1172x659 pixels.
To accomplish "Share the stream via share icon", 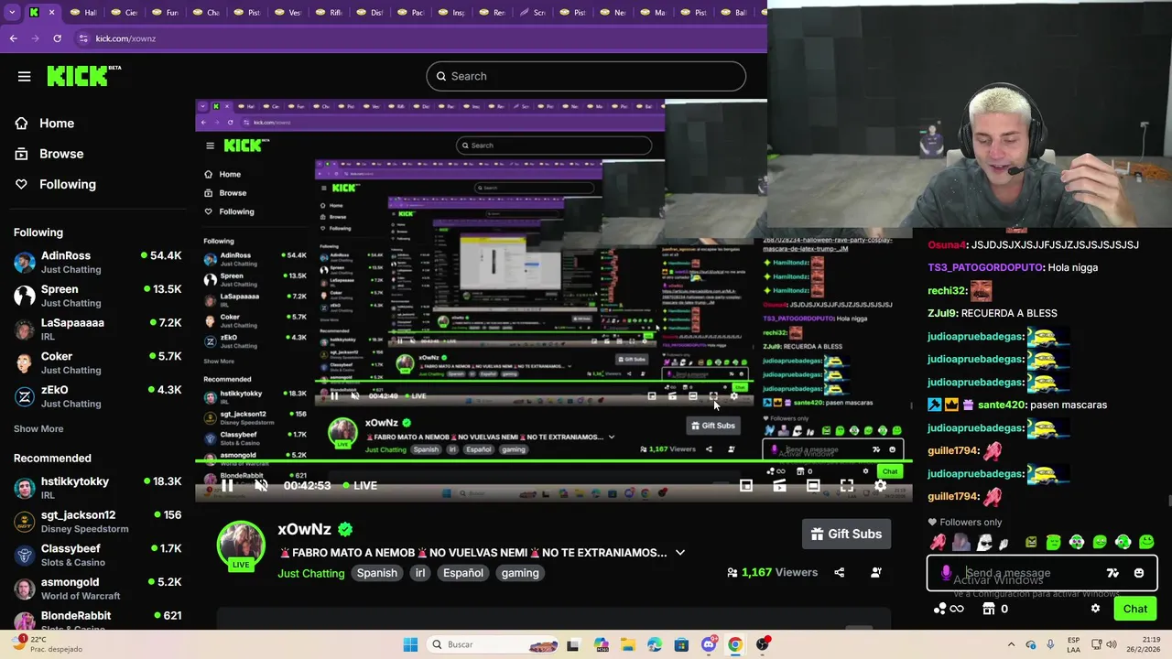I will click(840, 572).
